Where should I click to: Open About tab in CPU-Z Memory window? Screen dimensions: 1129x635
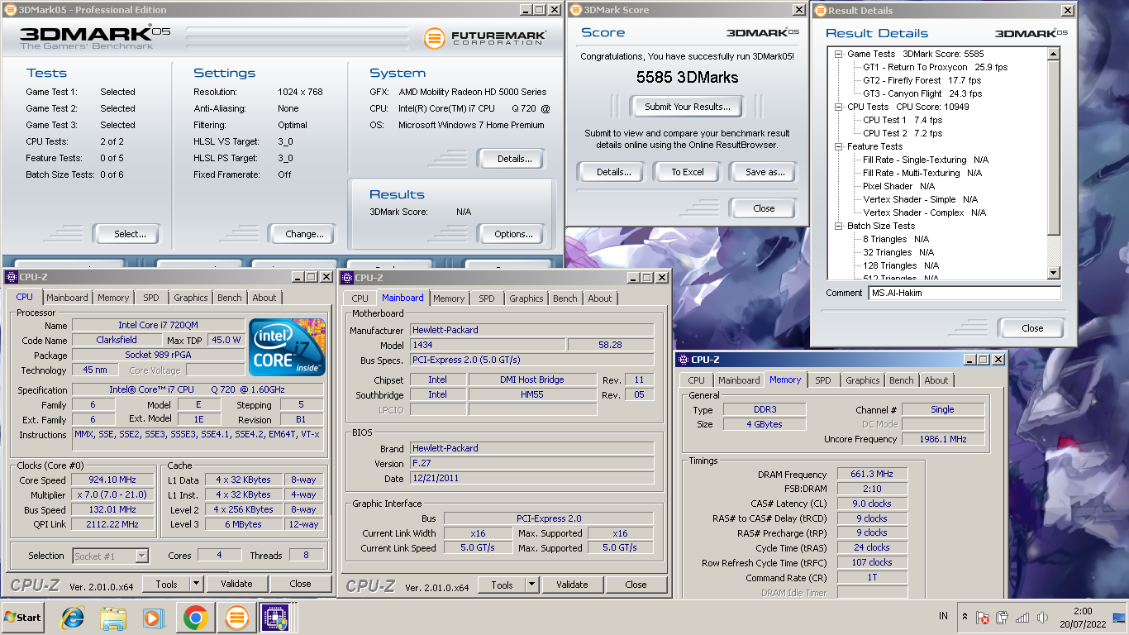(936, 380)
